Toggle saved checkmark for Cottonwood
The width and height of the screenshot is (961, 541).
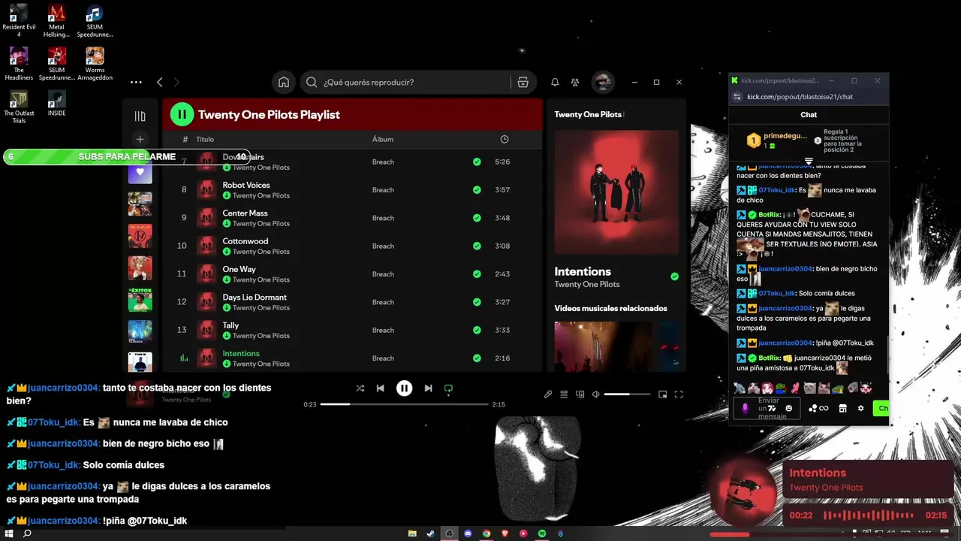[x=477, y=246]
